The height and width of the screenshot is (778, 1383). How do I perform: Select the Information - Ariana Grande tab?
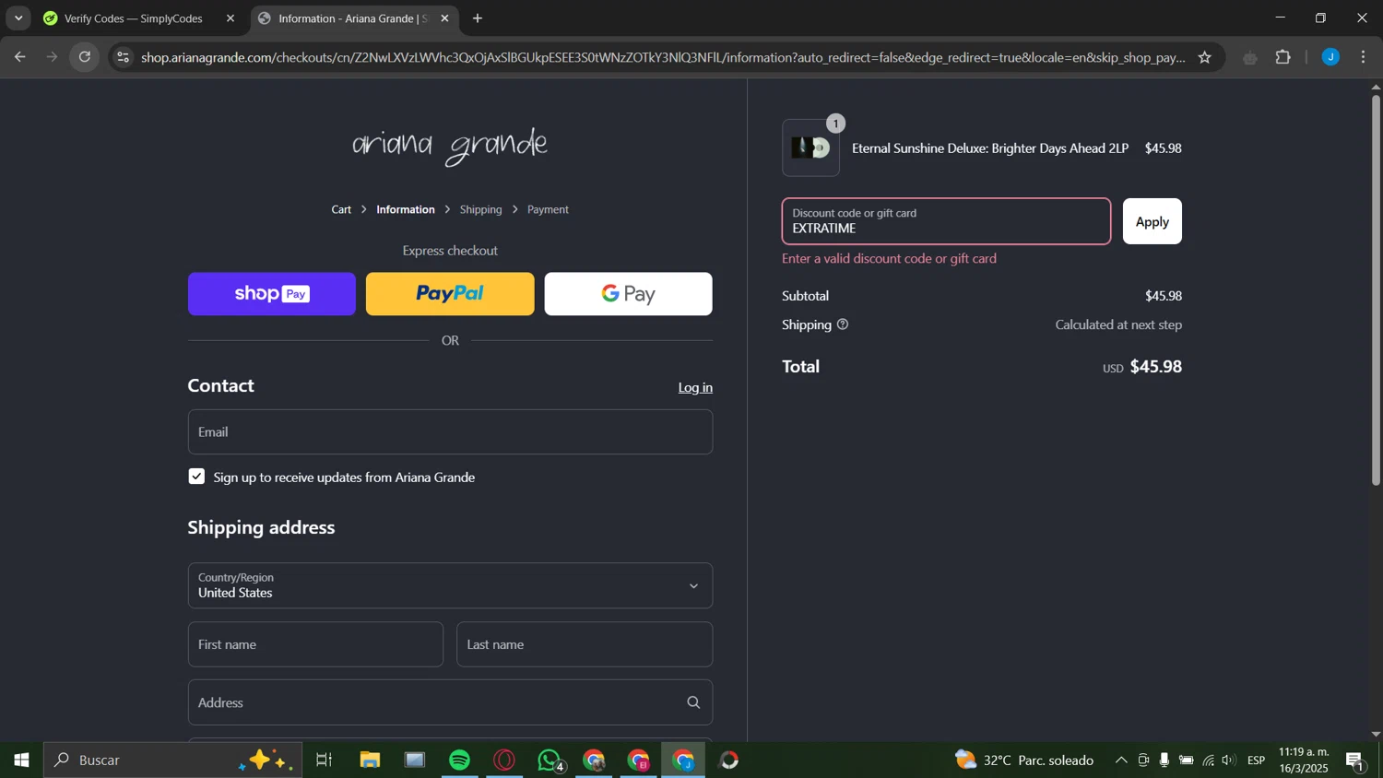click(352, 18)
